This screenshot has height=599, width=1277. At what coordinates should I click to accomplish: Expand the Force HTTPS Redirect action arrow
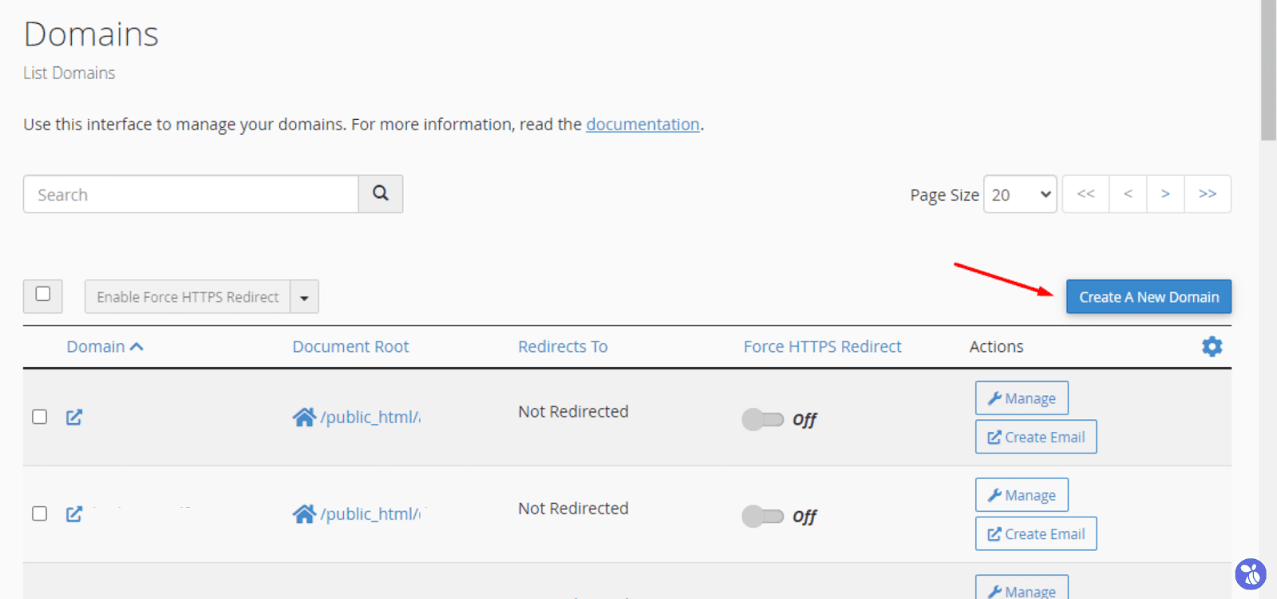[x=304, y=297]
